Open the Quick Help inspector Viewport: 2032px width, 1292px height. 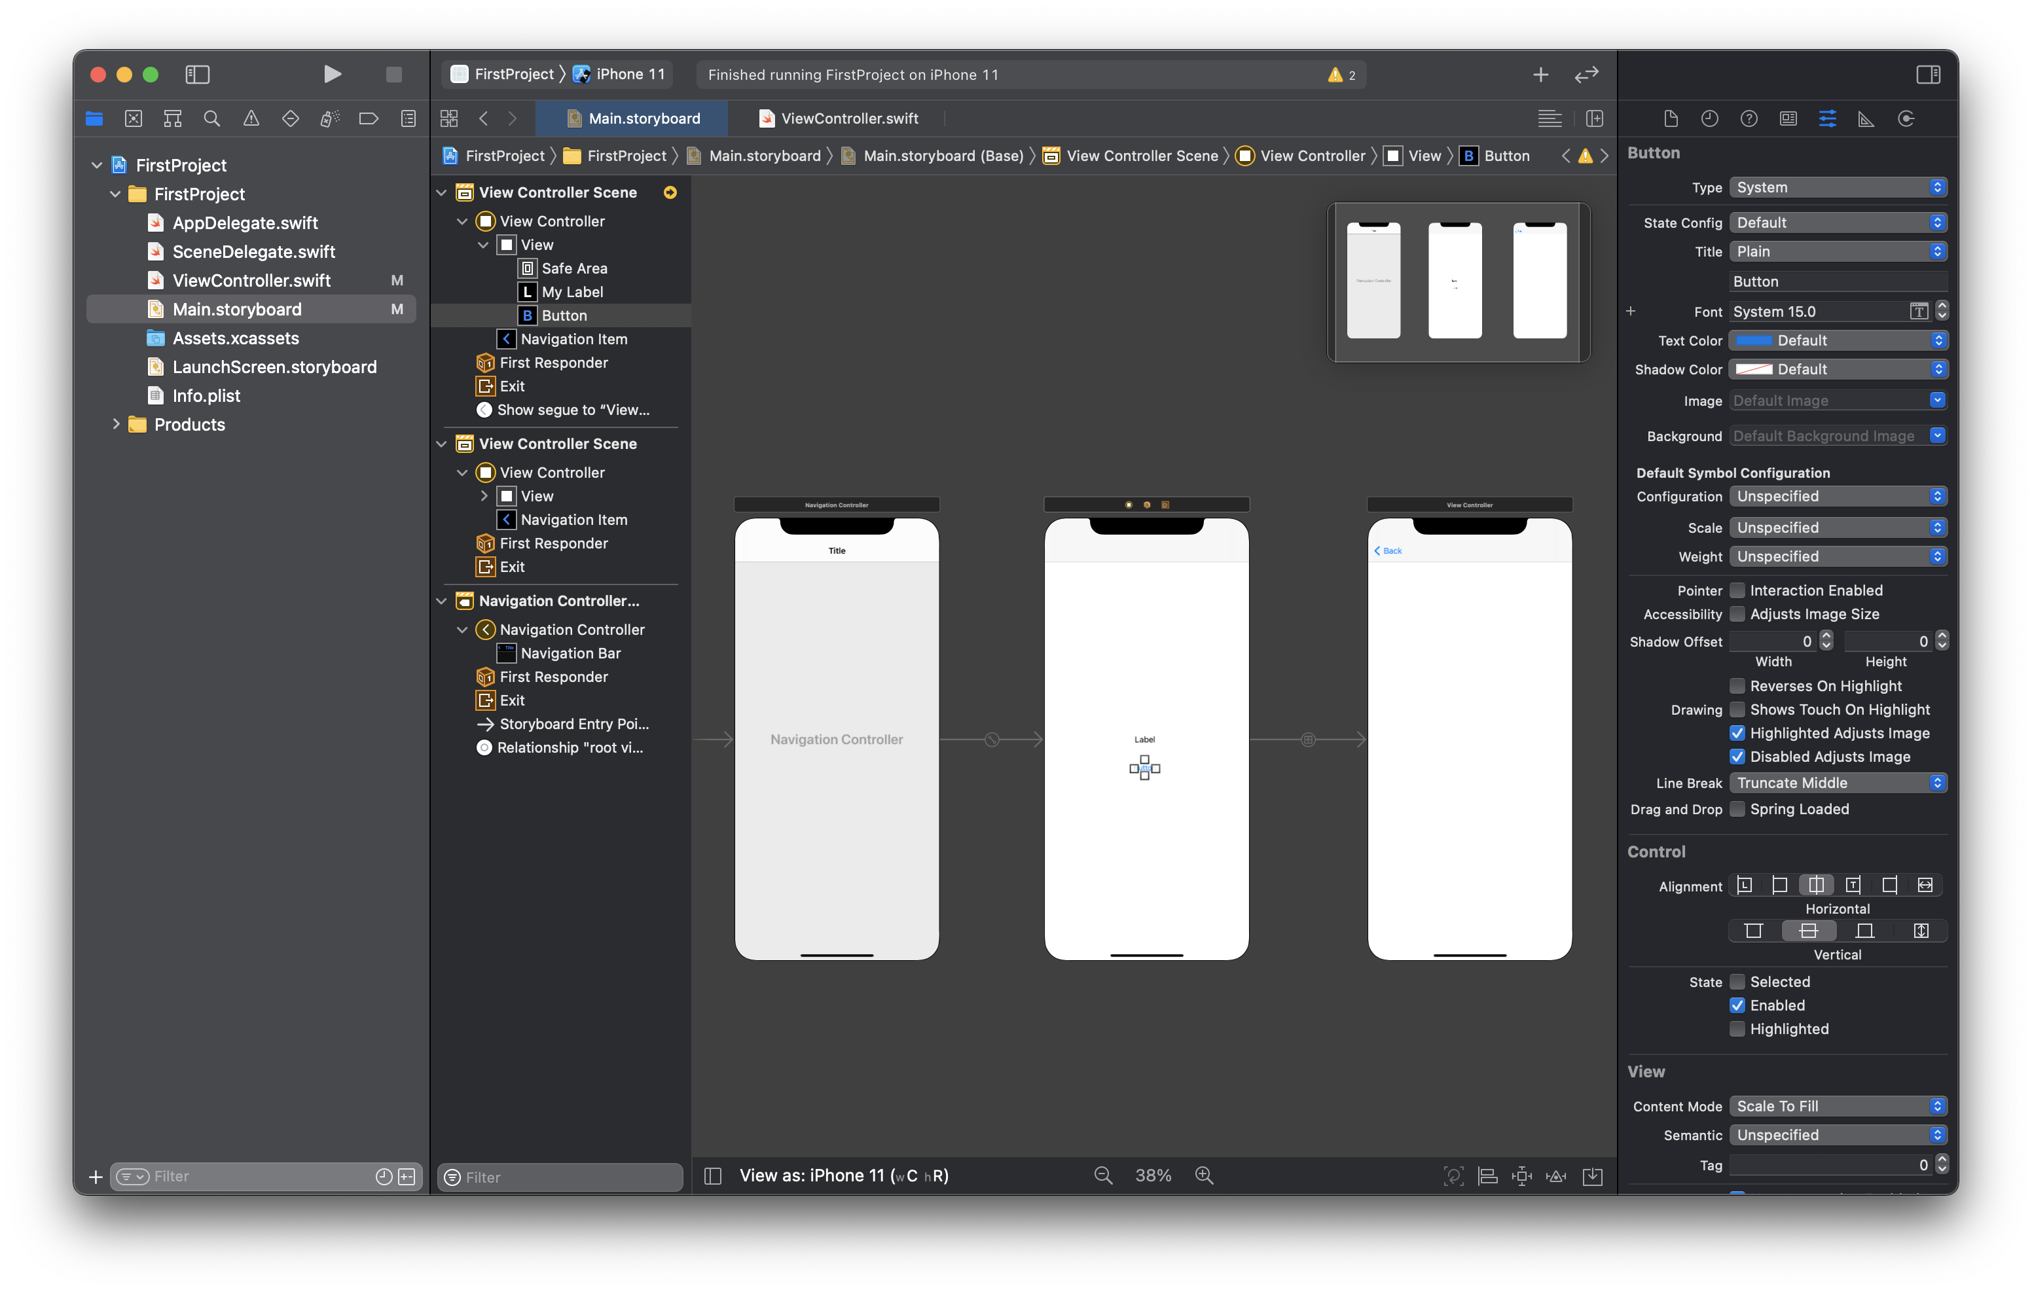click(1749, 119)
